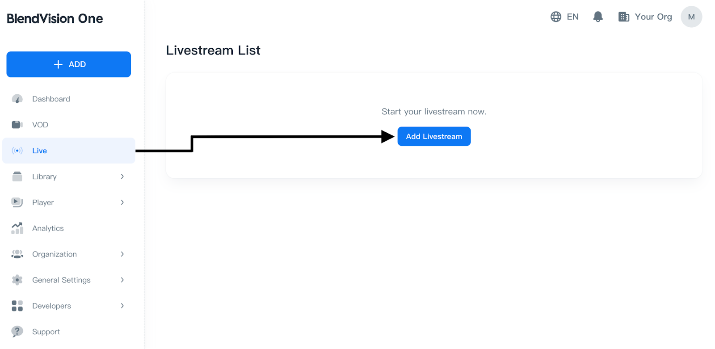The width and height of the screenshot is (715, 349).
Task: Click the Developers grid icon
Action: pos(17,306)
